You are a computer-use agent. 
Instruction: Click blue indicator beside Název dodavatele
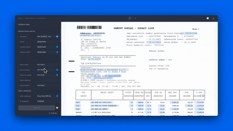click(57, 96)
